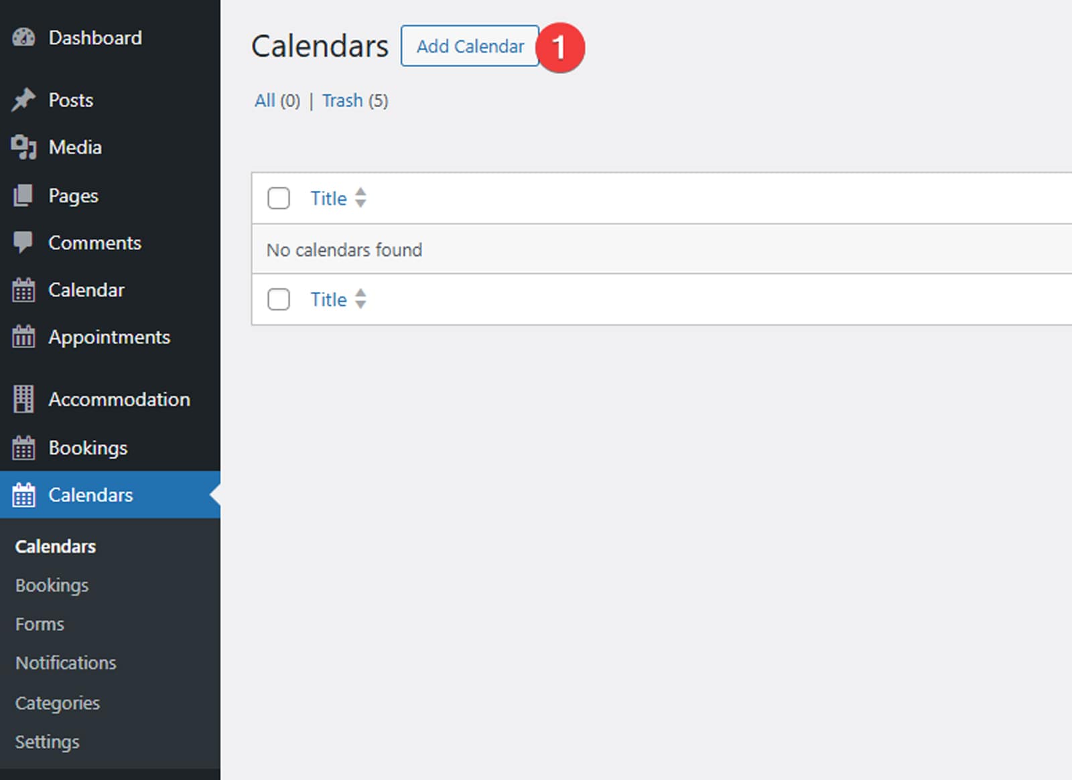Screen dimensions: 1072x780
Task: Click the bottom Title sorting arrows
Action: click(360, 300)
